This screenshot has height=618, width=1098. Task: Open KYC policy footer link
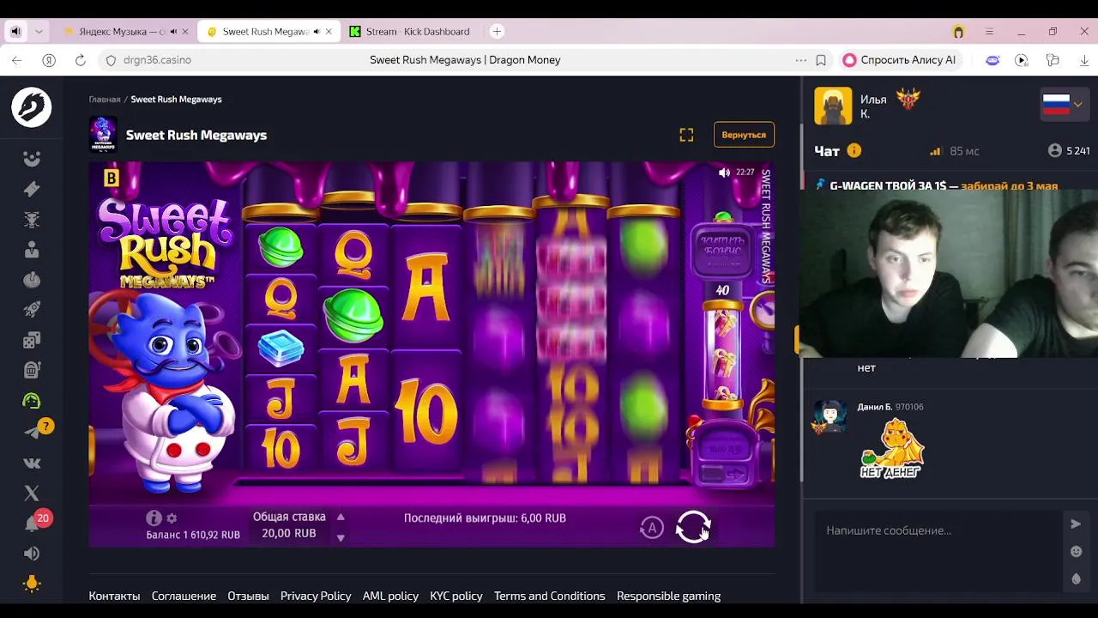click(x=455, y=596)
